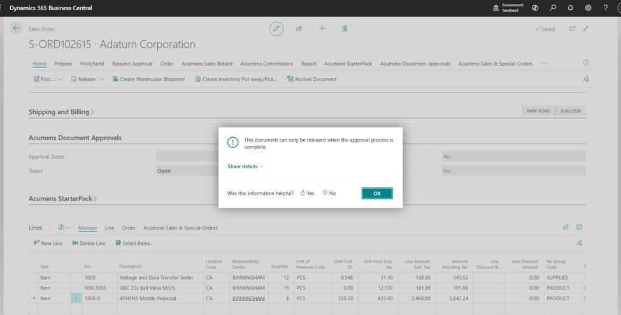Click the Open status value
The height and width of the screenshot is (315, 621).
click(164, 171)
